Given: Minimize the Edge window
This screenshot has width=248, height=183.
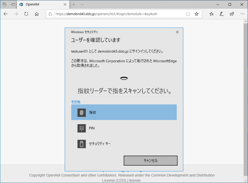Looking at the screenshot, I should [x=218, y=5].
